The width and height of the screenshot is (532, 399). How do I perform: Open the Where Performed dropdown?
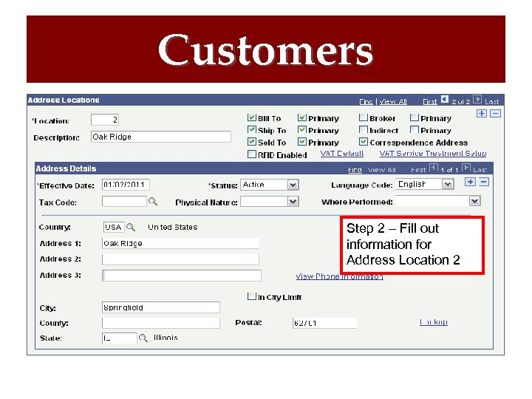click(x=474, y=201)
